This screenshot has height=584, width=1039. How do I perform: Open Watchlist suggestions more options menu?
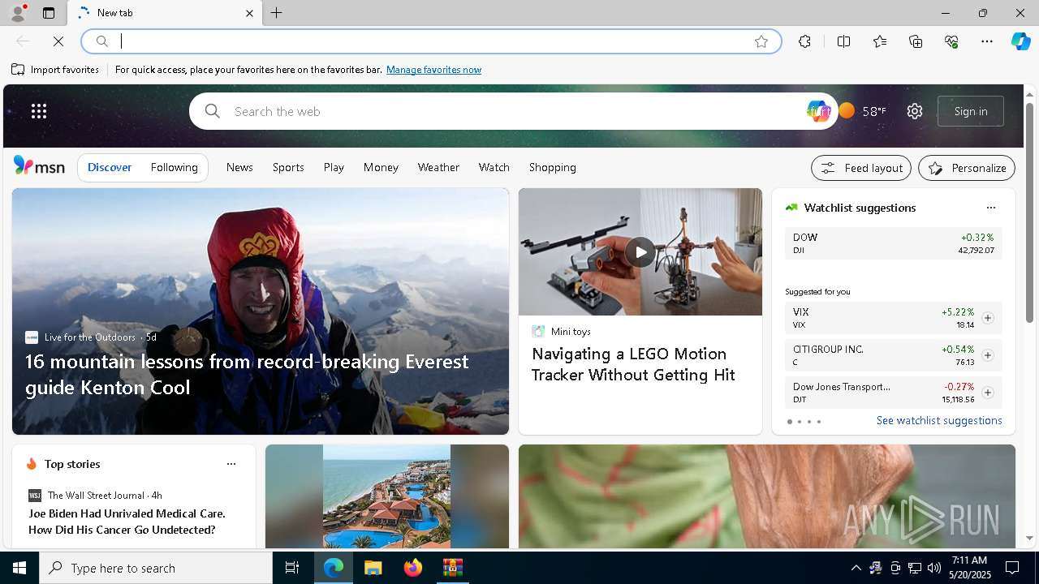[x=990, y=208]
